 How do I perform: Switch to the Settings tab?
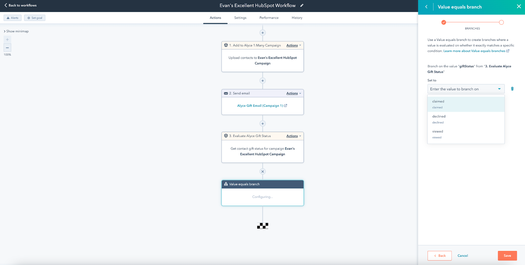pos(240,18)
